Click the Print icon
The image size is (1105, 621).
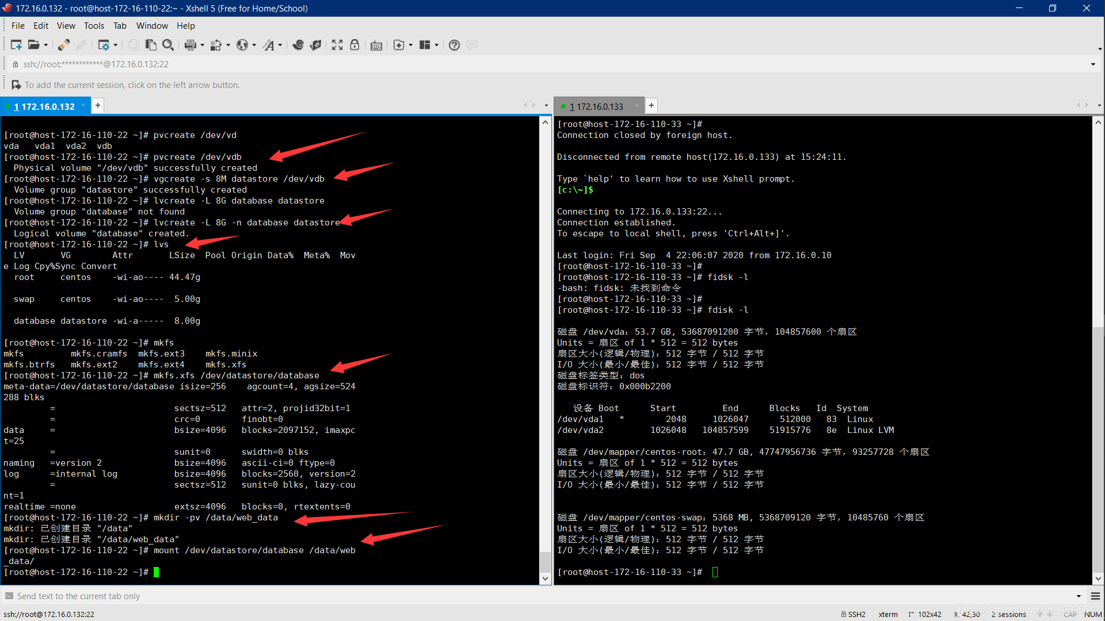point(190,45)
